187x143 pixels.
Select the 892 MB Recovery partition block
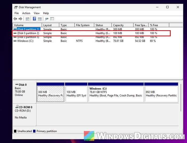(x=161, y=92)
